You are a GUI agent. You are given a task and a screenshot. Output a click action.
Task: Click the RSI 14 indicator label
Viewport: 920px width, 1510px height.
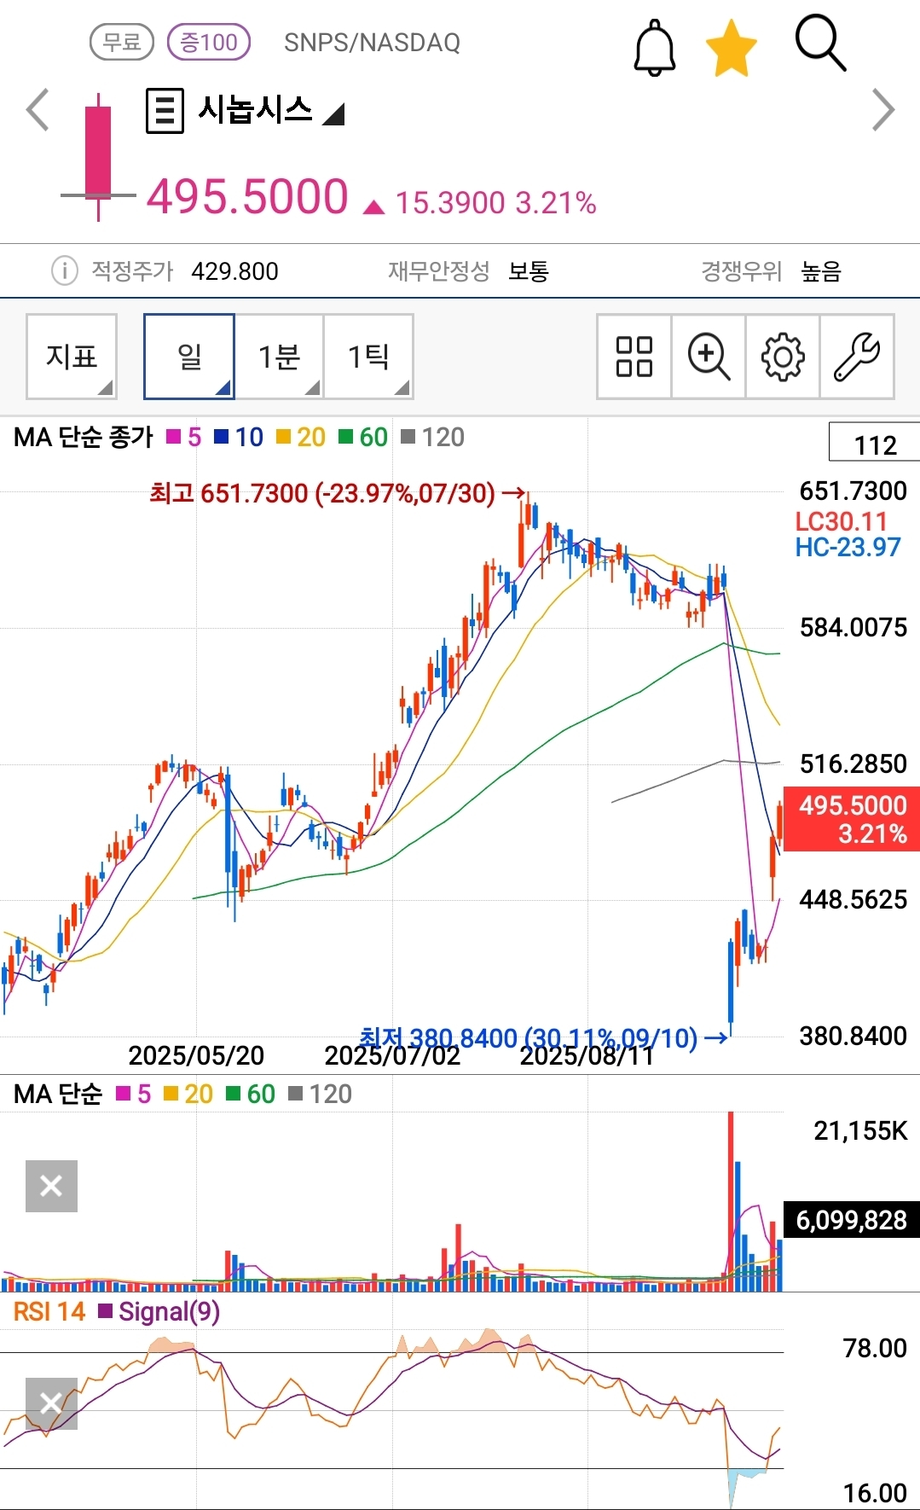tap(49, 1311)
